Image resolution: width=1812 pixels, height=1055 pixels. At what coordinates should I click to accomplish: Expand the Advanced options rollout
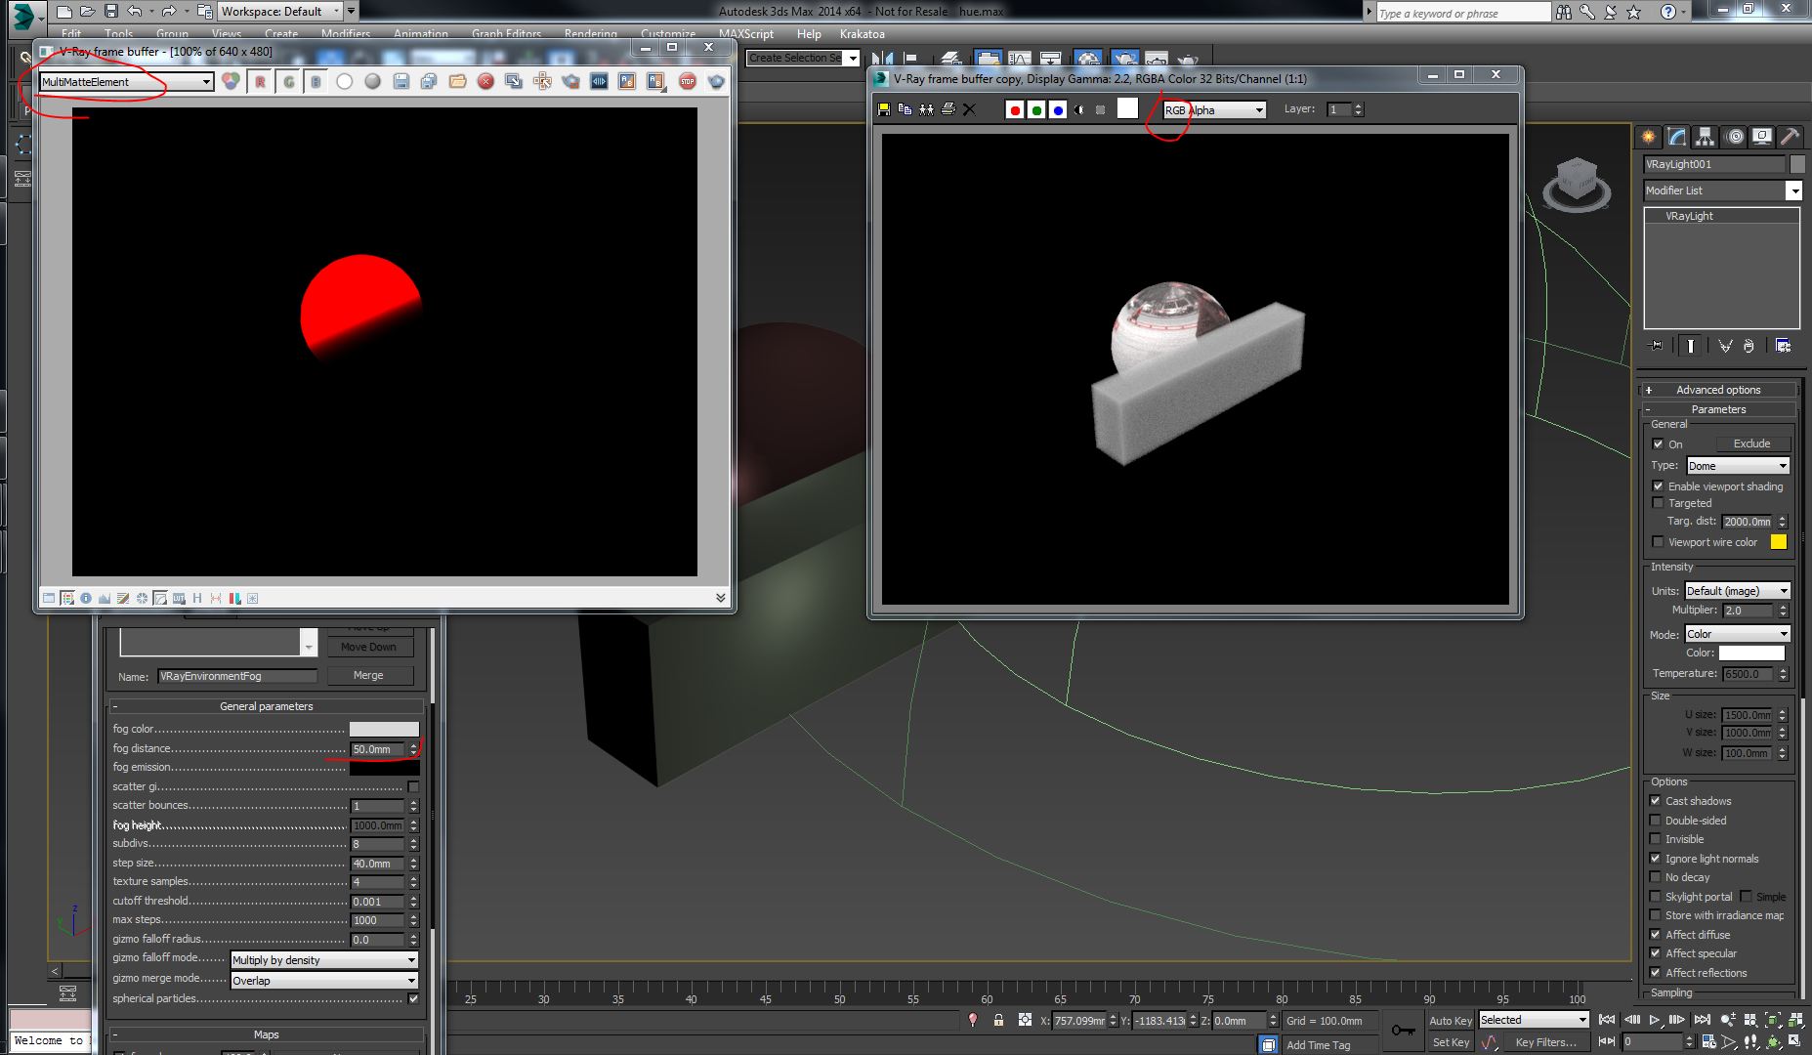(1718, 390)
